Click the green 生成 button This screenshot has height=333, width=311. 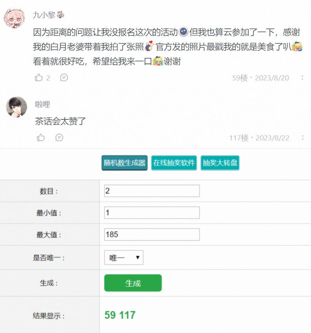tap(133, 283)
